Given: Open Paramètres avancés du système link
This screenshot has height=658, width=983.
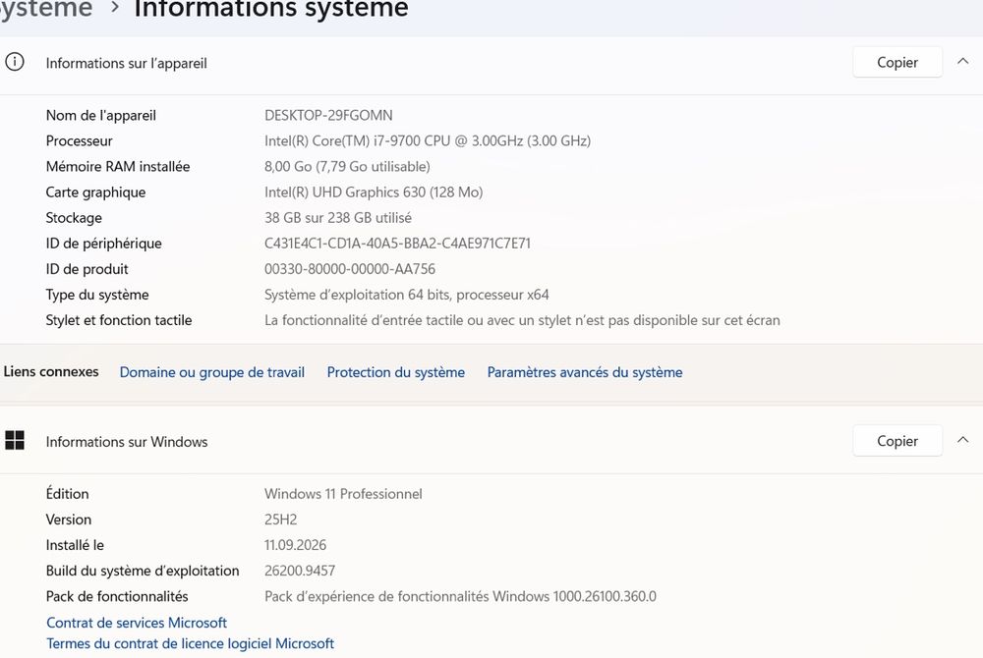Looking at the screenshot, I should pyautogui.click(x=585, y=372).
